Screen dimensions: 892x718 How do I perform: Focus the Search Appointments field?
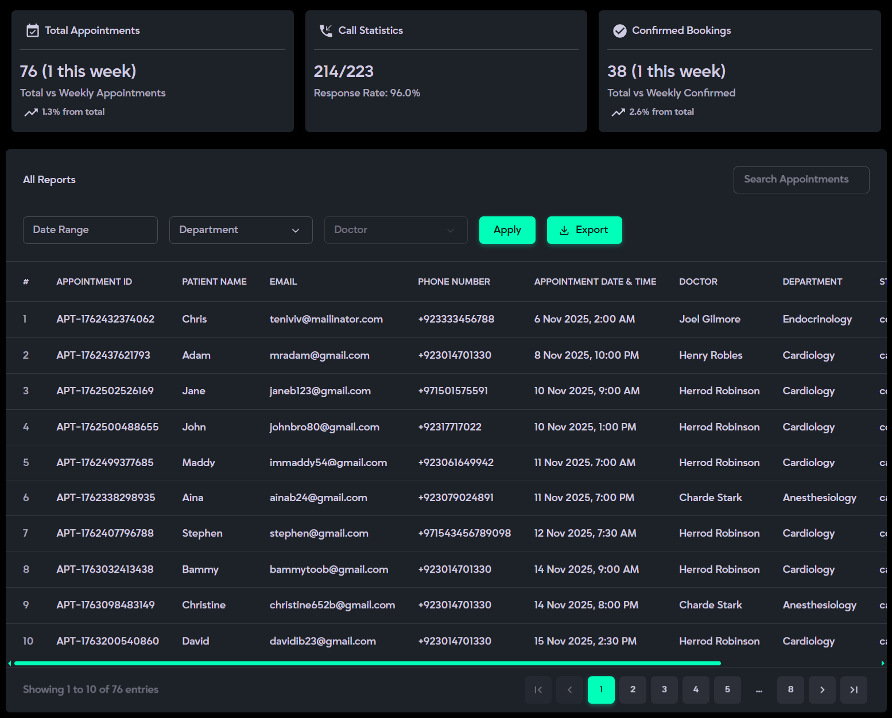coord(801,180)
